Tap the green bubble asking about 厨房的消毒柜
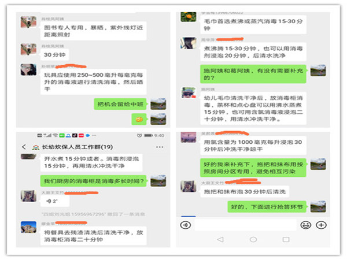Image resolution: width=347 pixels, height=260 pixels. coord(93,181)
